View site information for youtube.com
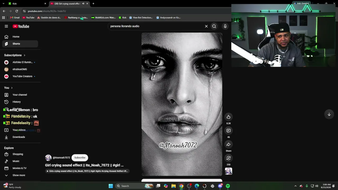Viewport: 338px width, 190px height. pos(24,11)
